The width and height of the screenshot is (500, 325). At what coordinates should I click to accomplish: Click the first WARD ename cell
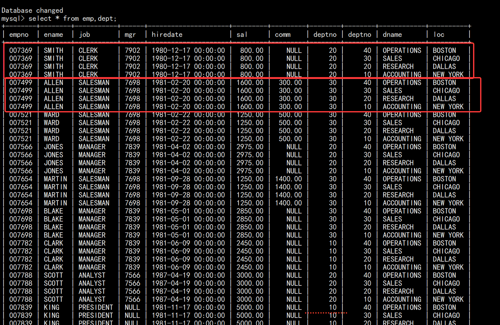pos(51,115)
